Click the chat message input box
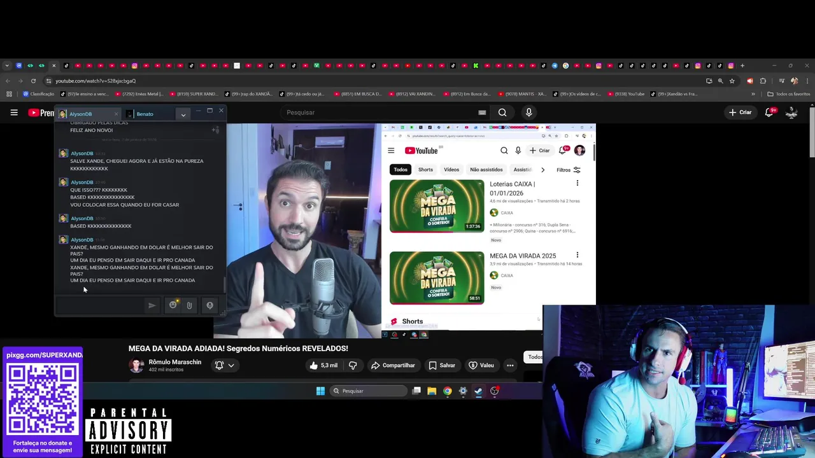 (x=101, y=305)
